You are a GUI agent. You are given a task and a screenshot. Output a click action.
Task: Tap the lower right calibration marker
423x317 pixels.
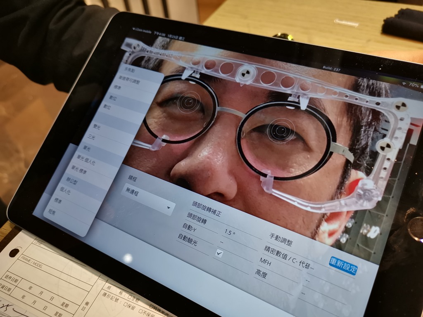pos(385,146)
